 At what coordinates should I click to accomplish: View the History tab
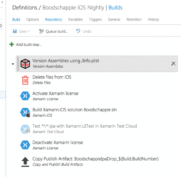pyautogui.click(x=154, y=19)
